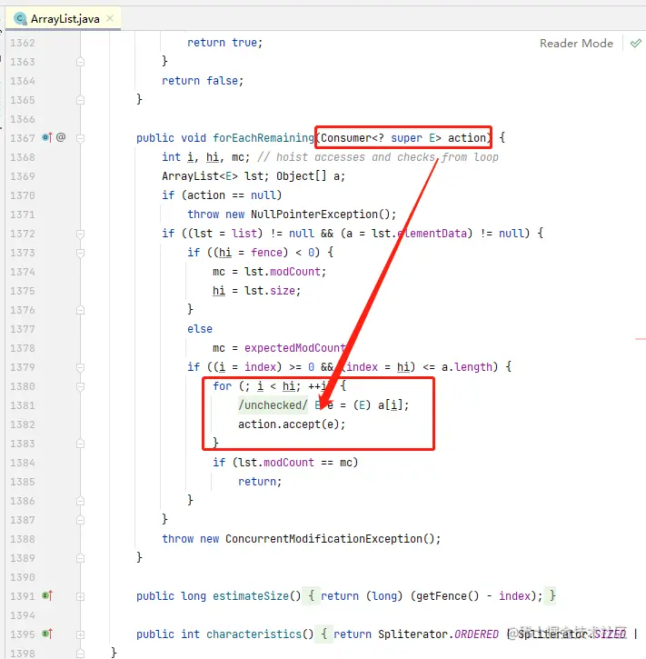Image resolution: width=646 pixels, height=659 pixels.
Task: Click the elementData field on line 1372
Action: coord(432,234)
